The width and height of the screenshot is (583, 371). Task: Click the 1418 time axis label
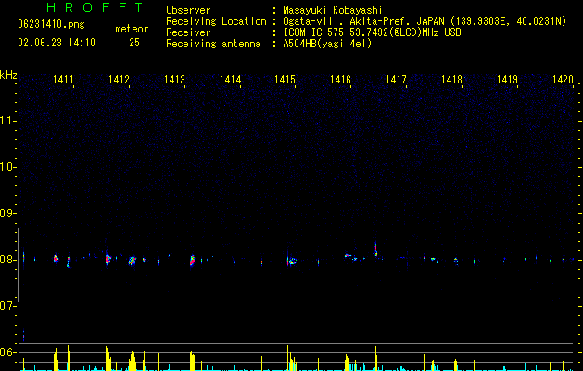pos(451,80)
